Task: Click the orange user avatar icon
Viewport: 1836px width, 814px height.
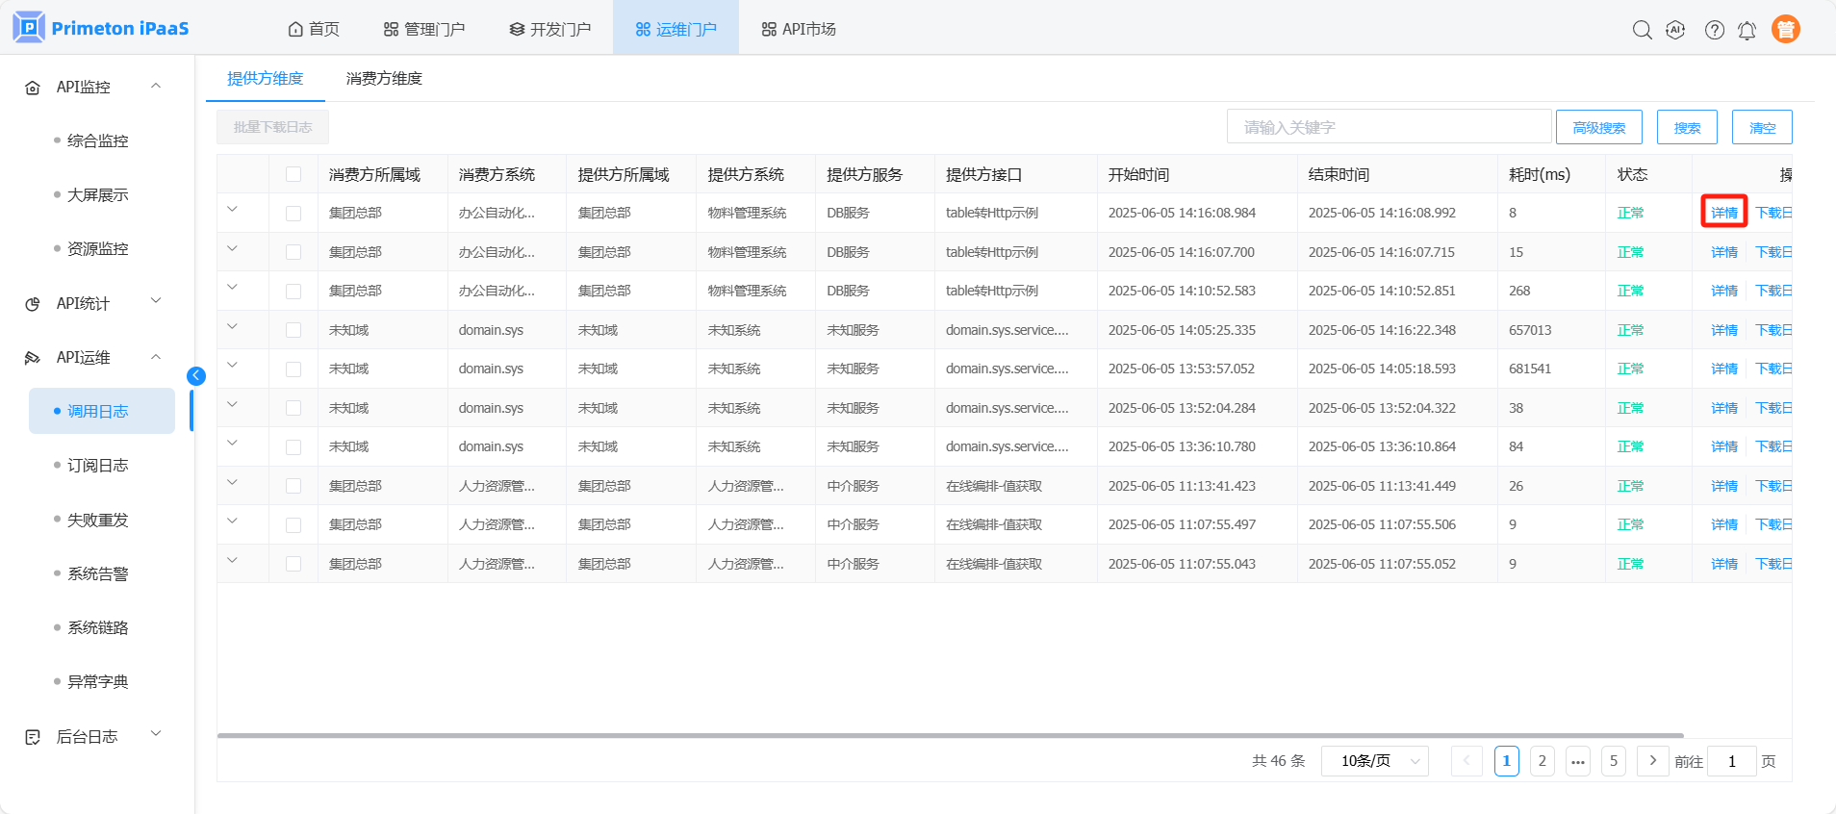Action: 1785,30
